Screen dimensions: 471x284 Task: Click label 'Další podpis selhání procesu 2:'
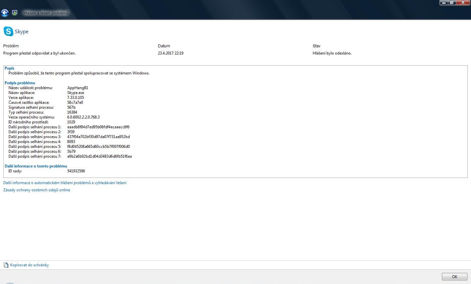pos(35,132)
